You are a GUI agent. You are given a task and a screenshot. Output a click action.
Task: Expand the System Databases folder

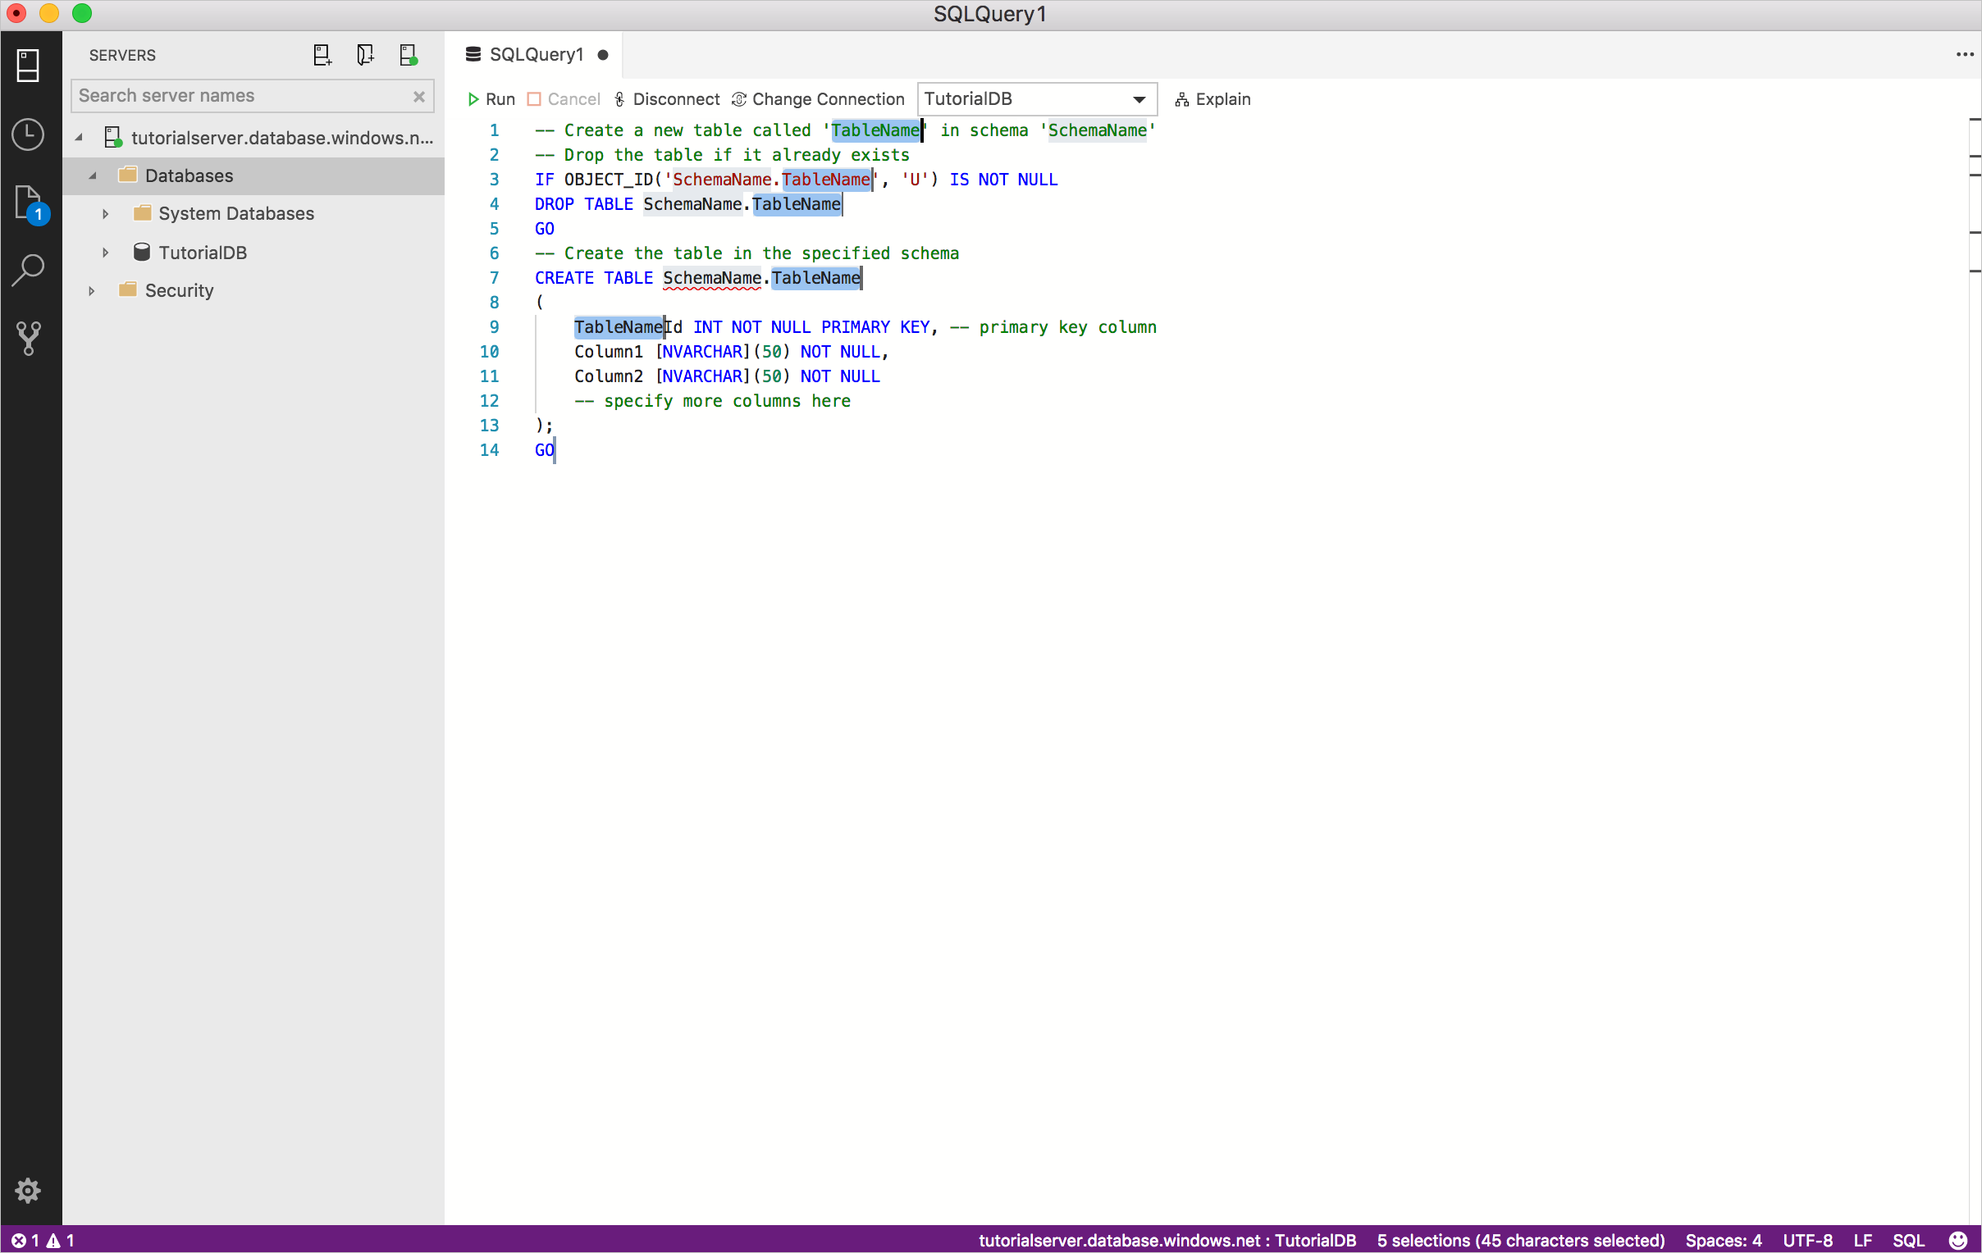tap(104, 214)
